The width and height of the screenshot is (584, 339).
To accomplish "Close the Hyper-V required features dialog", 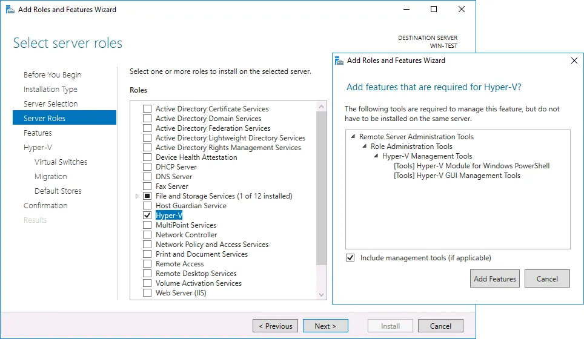I will click(574, 61).
